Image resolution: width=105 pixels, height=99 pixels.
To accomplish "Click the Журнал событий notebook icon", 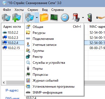I will (x=28, y=80).
